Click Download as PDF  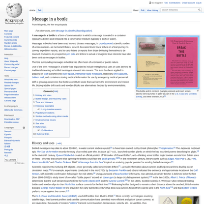12,119
